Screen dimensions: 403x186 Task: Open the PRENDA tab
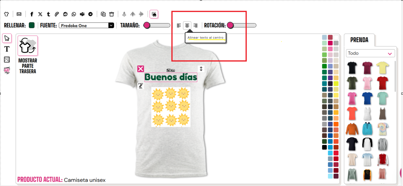(x=359, y=40)
